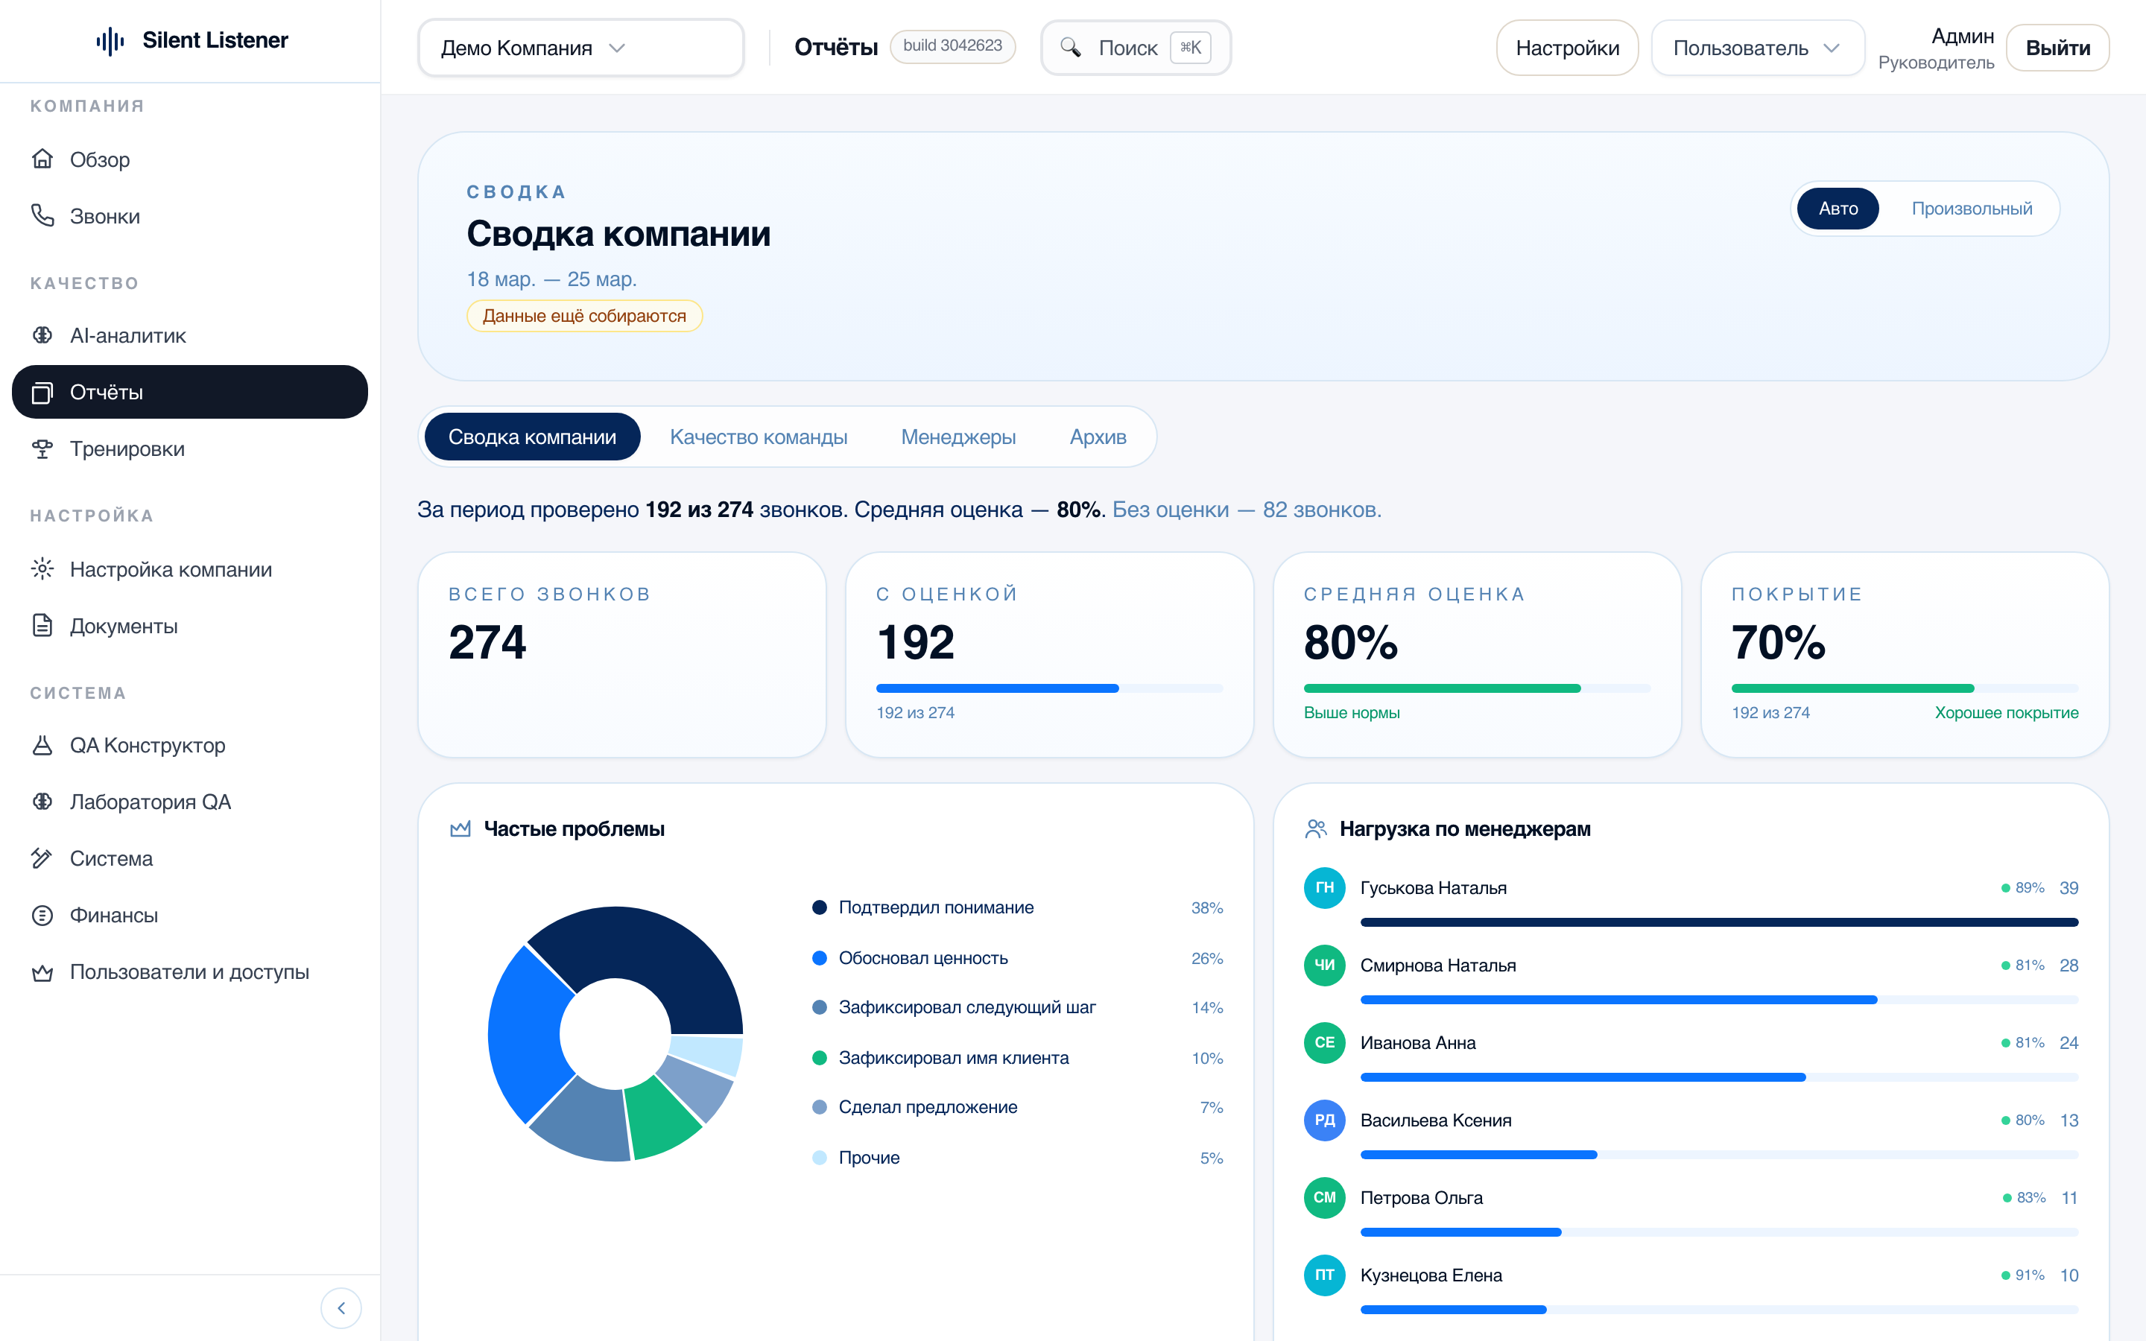Switch to the Качество команды tab
Screen dimensions: 2146x1341
click(759, 437)
